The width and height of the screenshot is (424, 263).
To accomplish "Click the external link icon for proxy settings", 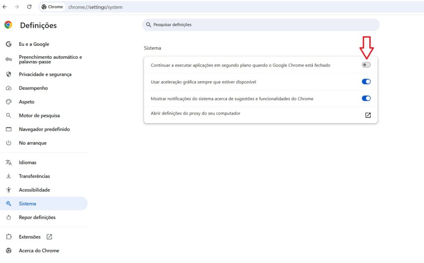I will [x=368, y=115].
